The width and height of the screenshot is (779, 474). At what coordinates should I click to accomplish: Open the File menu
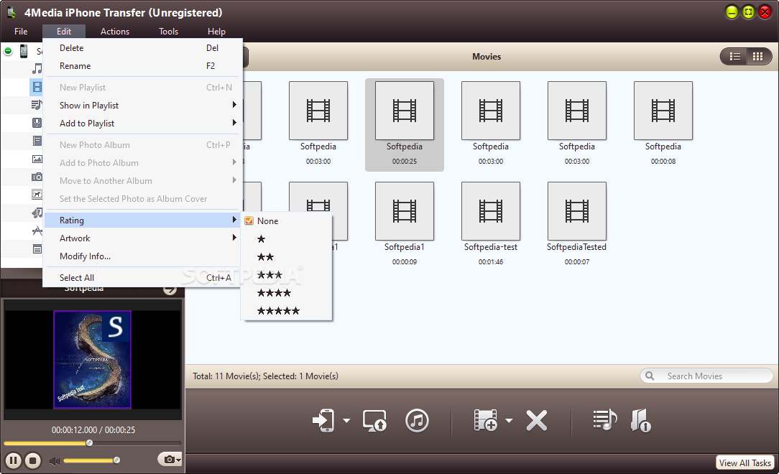(x=21, y=32)
